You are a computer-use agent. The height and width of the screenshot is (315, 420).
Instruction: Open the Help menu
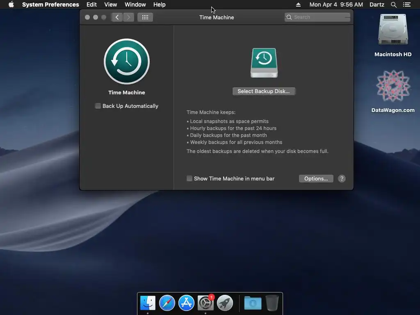point(160,5)
